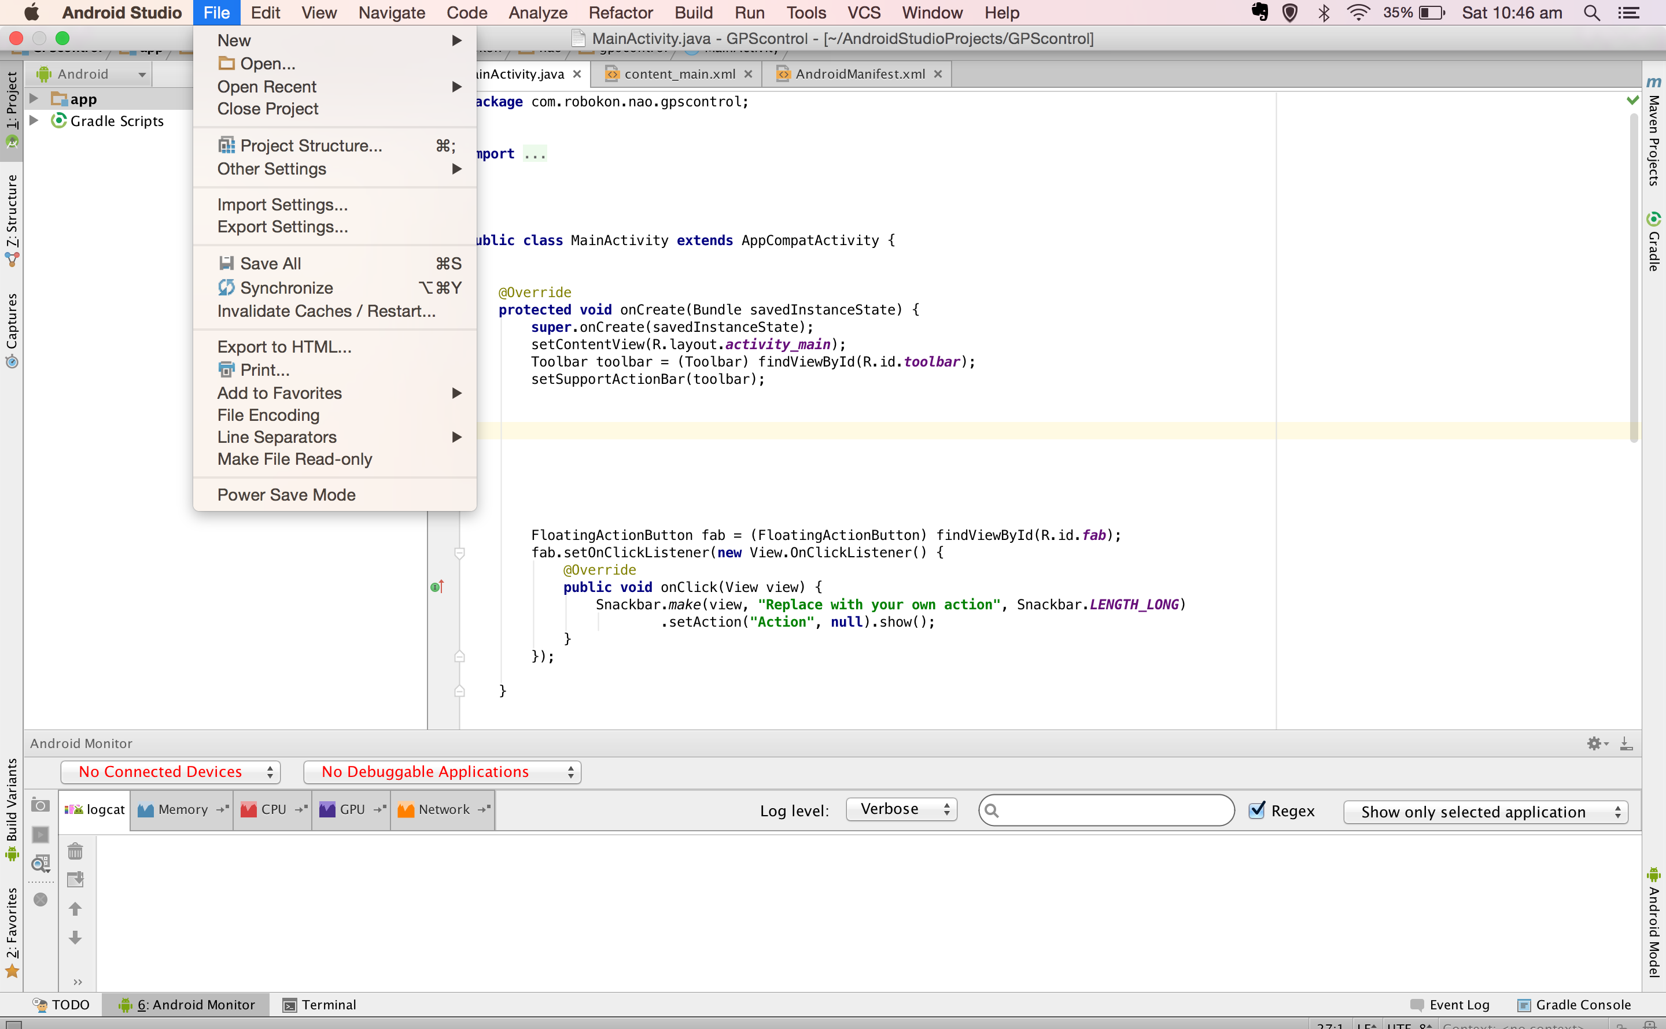The width and height of the screenshot is (1666, 1029).
Task: Choose Invalidate Caches / Restart
Action: pos(335,311)
